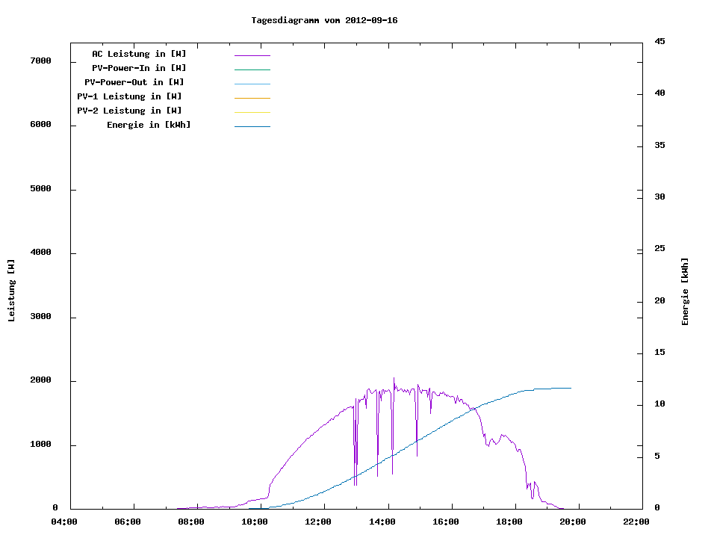
Task: Click the 'Energie [kWh]' right axis label
Action: [x=685, y=291]
